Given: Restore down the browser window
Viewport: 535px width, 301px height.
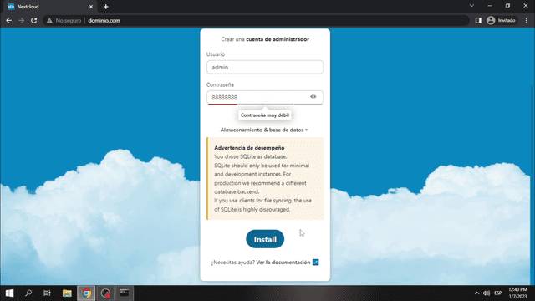Looking at the screenshot, I should tap(507, 6).
